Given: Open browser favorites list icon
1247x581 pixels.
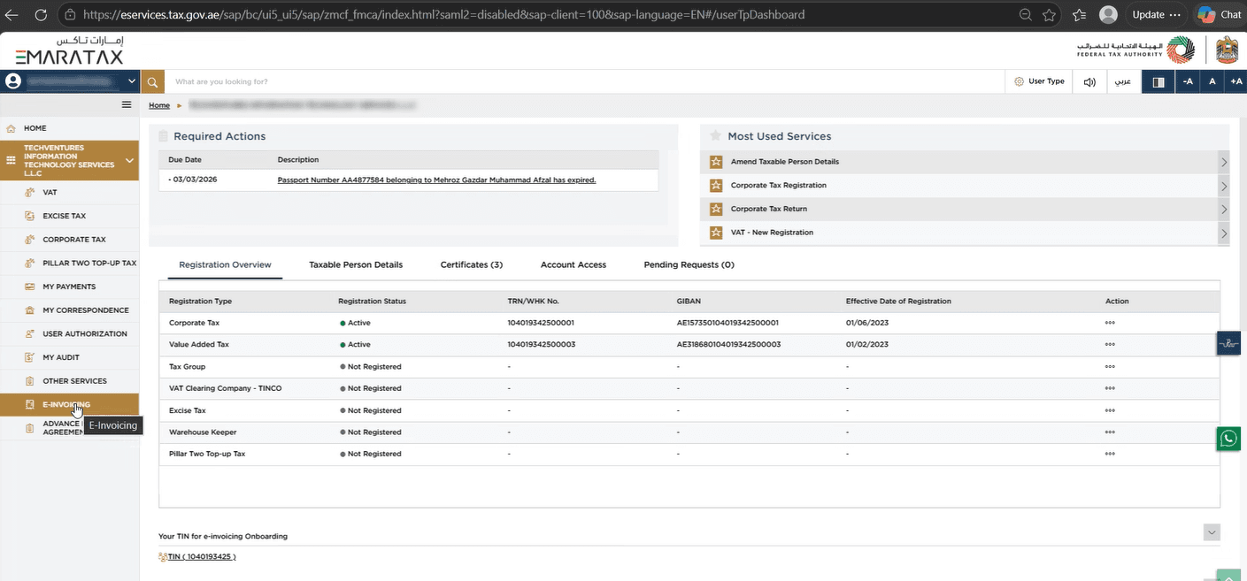Looking at the screenshot, I should tap(1079, 15).
